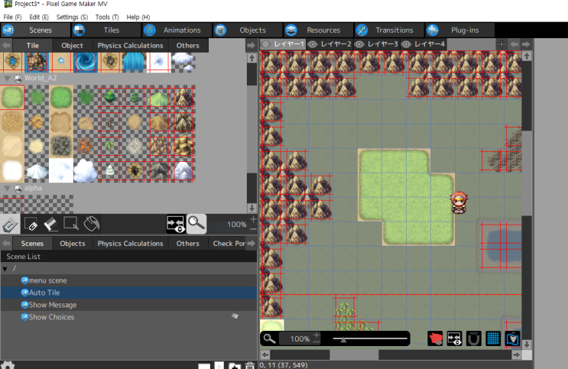The image size is (568, 369).
Task: Click the Tiles checkerboard icon
Action: point(79,30)
